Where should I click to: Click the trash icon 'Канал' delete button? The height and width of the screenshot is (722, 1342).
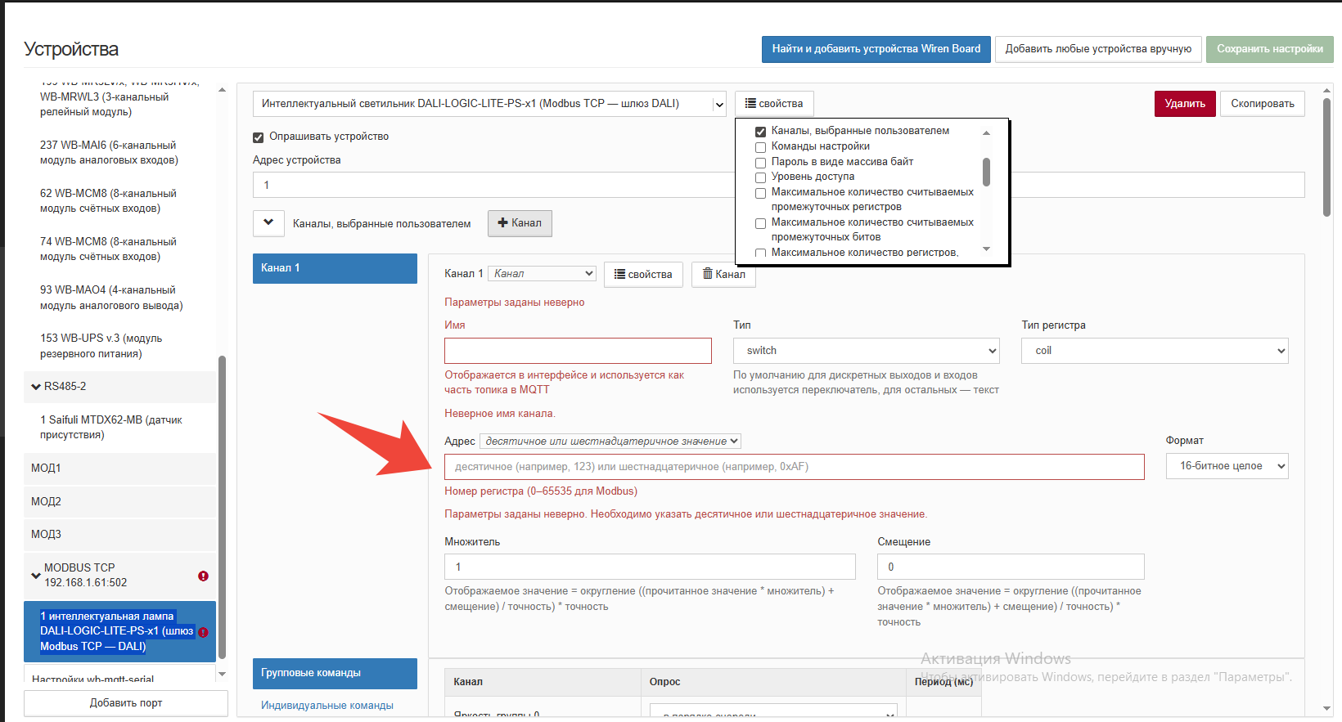723,274
